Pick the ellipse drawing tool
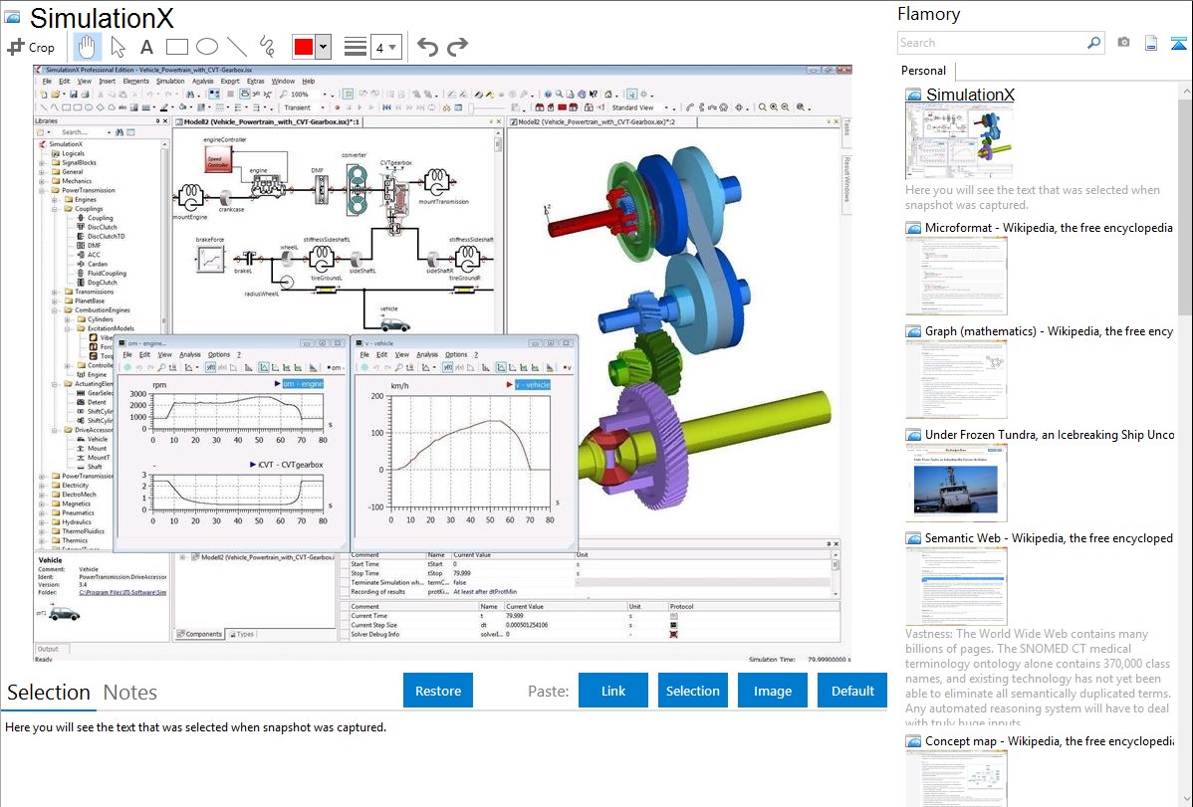The width and height of the screenshot is (1193, 807). pyautogui.click(x=207, y=47)
